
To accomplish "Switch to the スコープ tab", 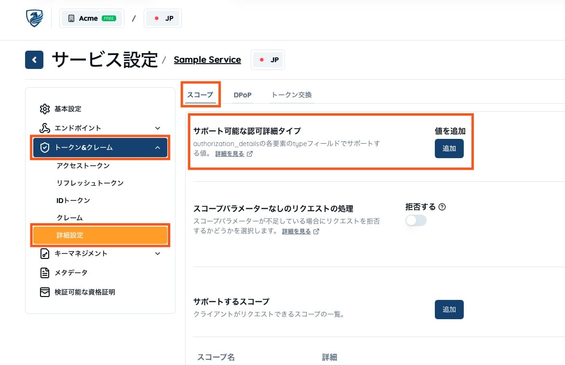I will point(200,95).
